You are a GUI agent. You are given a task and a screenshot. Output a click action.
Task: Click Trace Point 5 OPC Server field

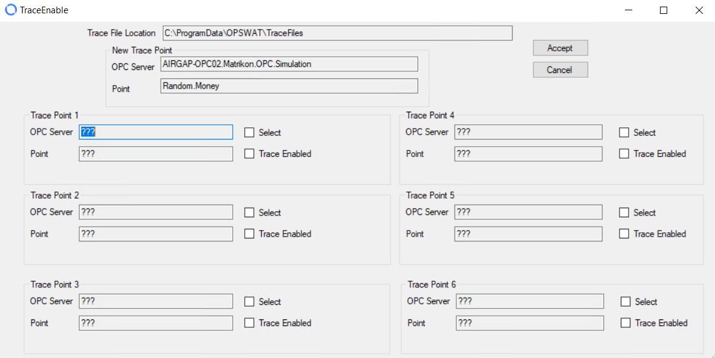point(528,213)
